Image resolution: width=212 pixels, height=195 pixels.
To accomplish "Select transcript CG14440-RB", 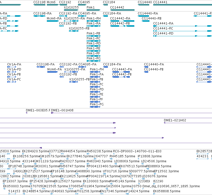I will click(x=146, y=21).
